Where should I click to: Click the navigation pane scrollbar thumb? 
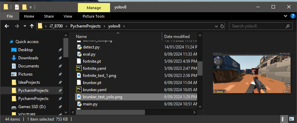66,48
